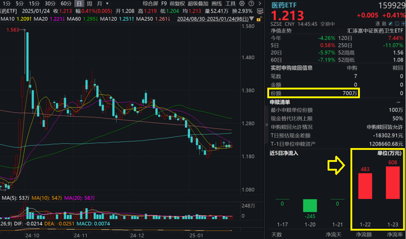Open the 净值走势 NAV trend section
This screenshot has width=406, height=239.
[281, 31]
